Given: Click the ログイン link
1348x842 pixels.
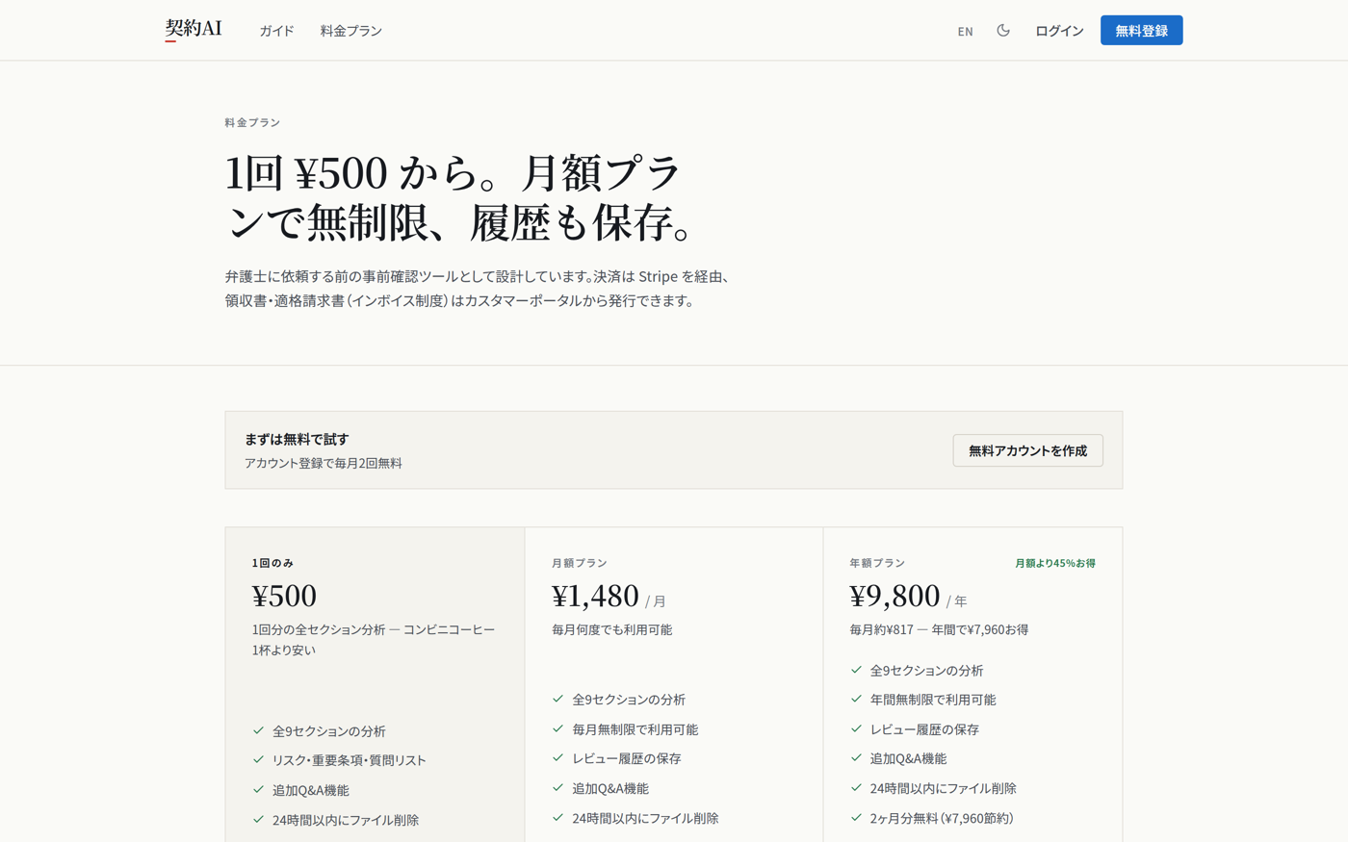Looking at the screenshot, I should point(1059,31).
